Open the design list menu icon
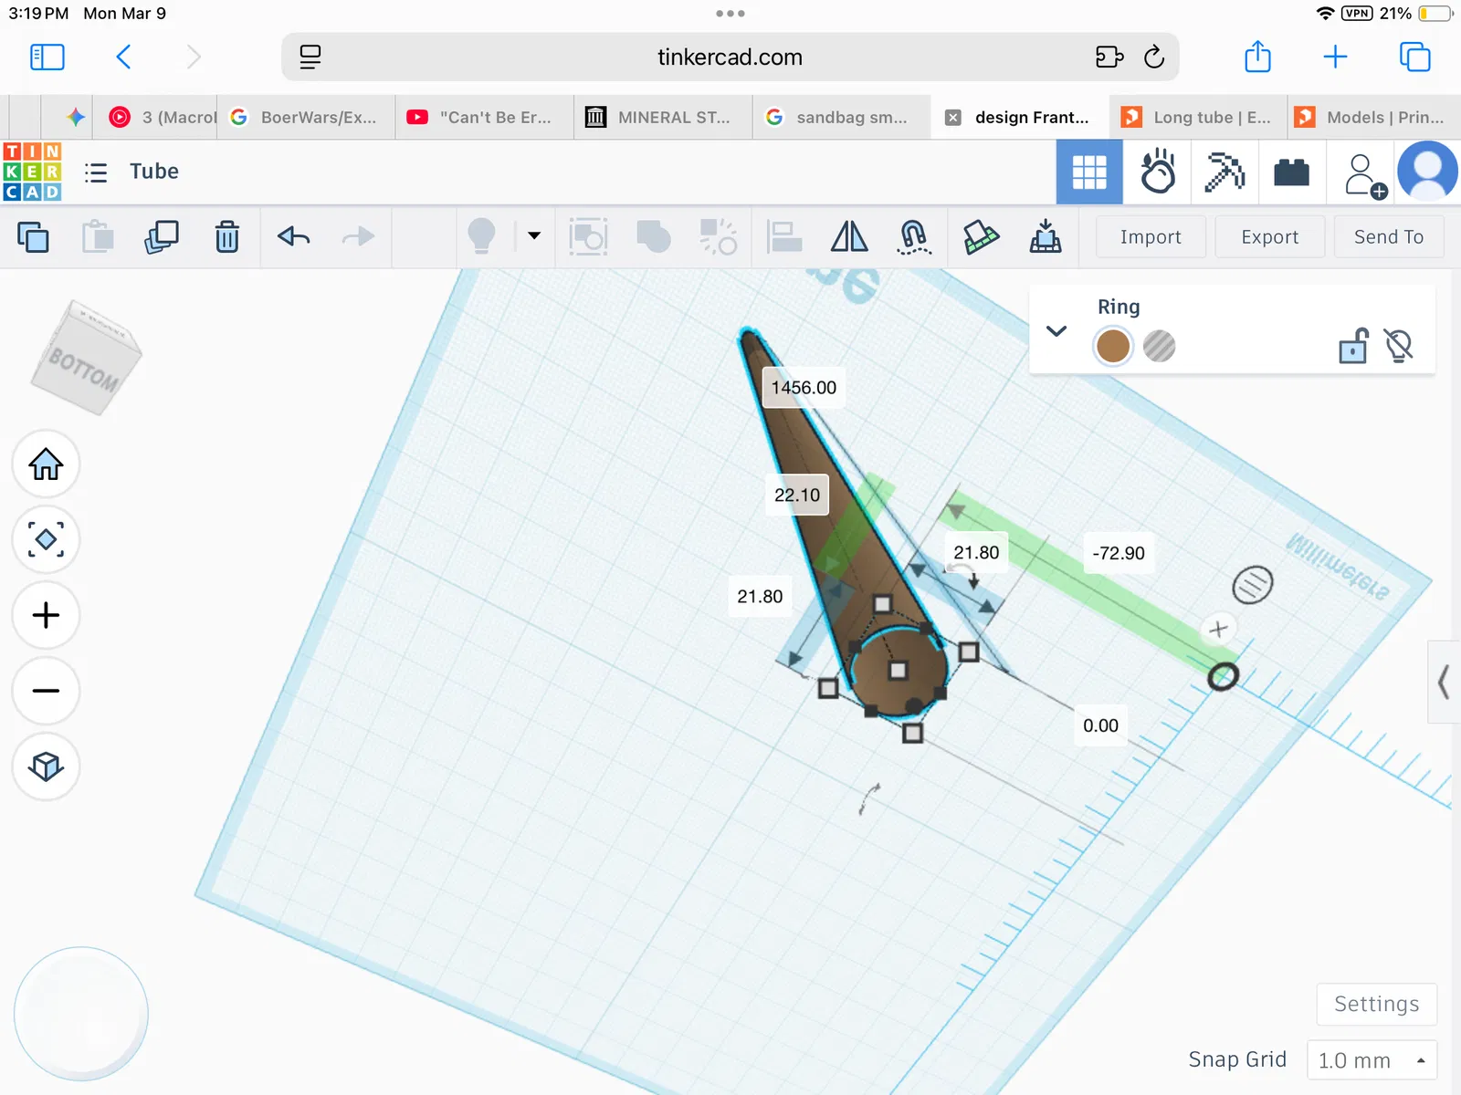This screenshot has width=1461, height=1095. 96,172
